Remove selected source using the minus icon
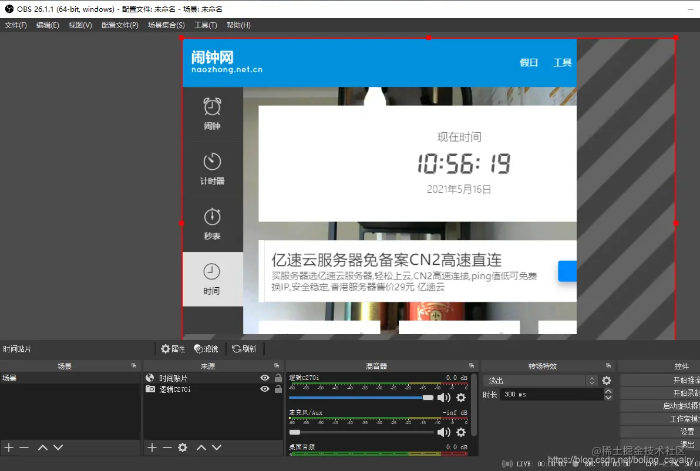This screenshot has width=700, height=471. tap(166, 448)
